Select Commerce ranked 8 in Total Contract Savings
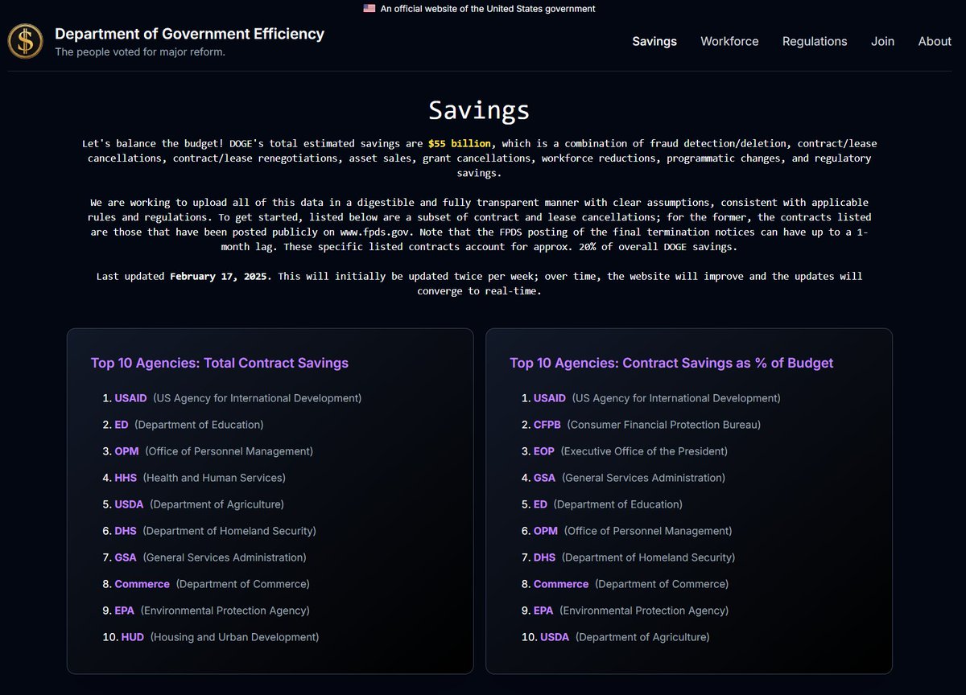The image size is (966, 695). [142, 584]
